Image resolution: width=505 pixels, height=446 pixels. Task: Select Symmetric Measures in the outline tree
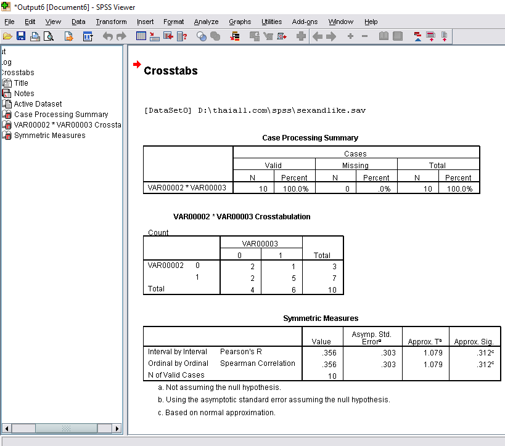pyautogui.click(x=49, y=136)
